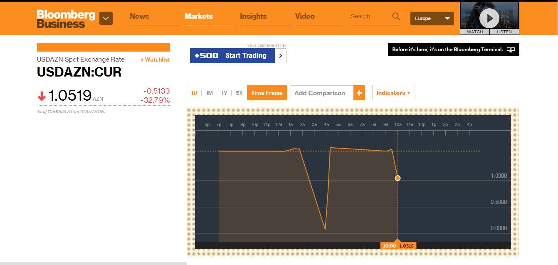Click the chart data point marker at 10a
This screenshot has width=558, height=265.
(398, 178)
